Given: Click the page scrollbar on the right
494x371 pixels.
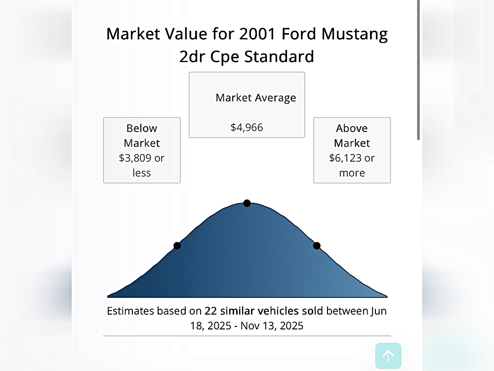Looking at the screenshot, I should click(418, 69).
